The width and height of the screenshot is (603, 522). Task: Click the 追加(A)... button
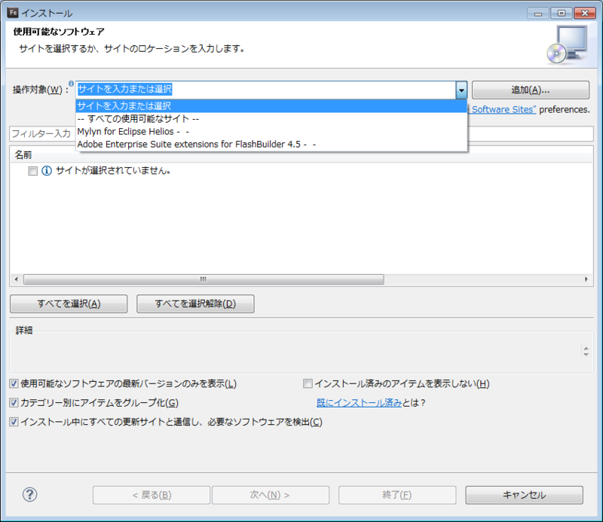(x=531, y=90)
